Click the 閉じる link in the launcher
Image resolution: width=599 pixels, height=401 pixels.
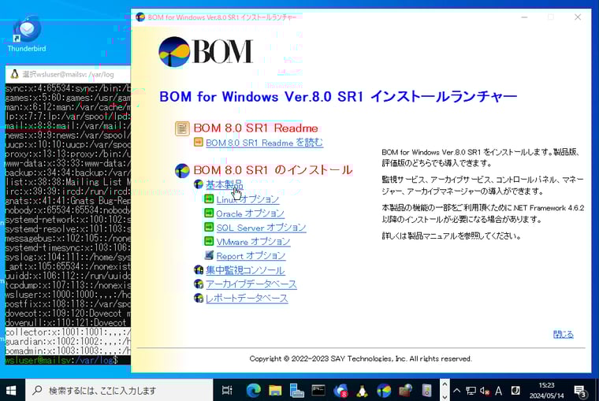click(563, 335)
